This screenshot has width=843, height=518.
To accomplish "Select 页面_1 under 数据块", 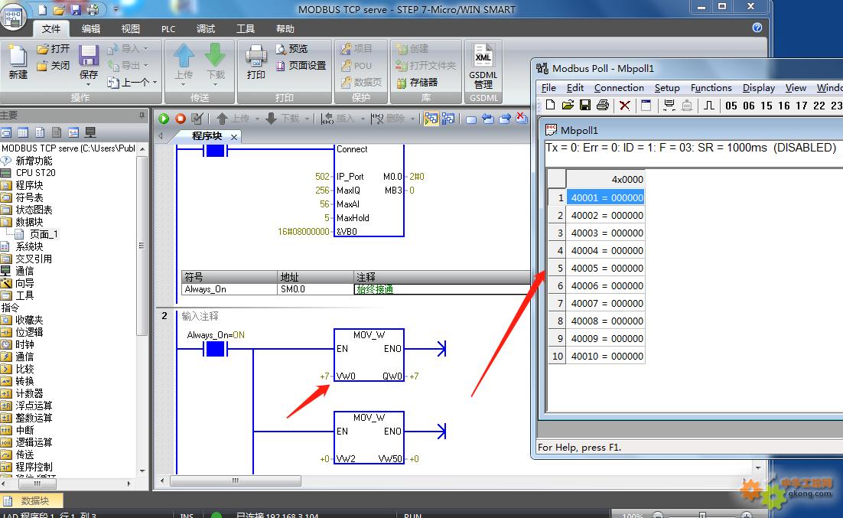I will pos(44,234).
